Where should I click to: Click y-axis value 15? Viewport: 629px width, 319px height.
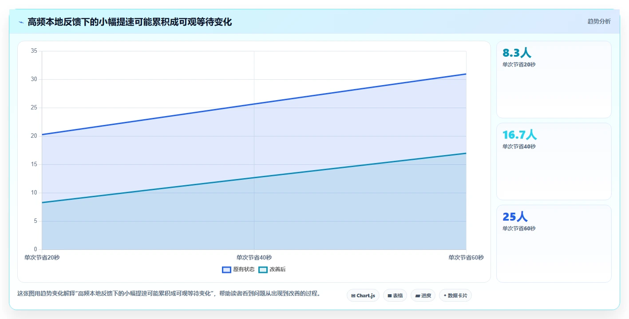click(x=34, y=164)
